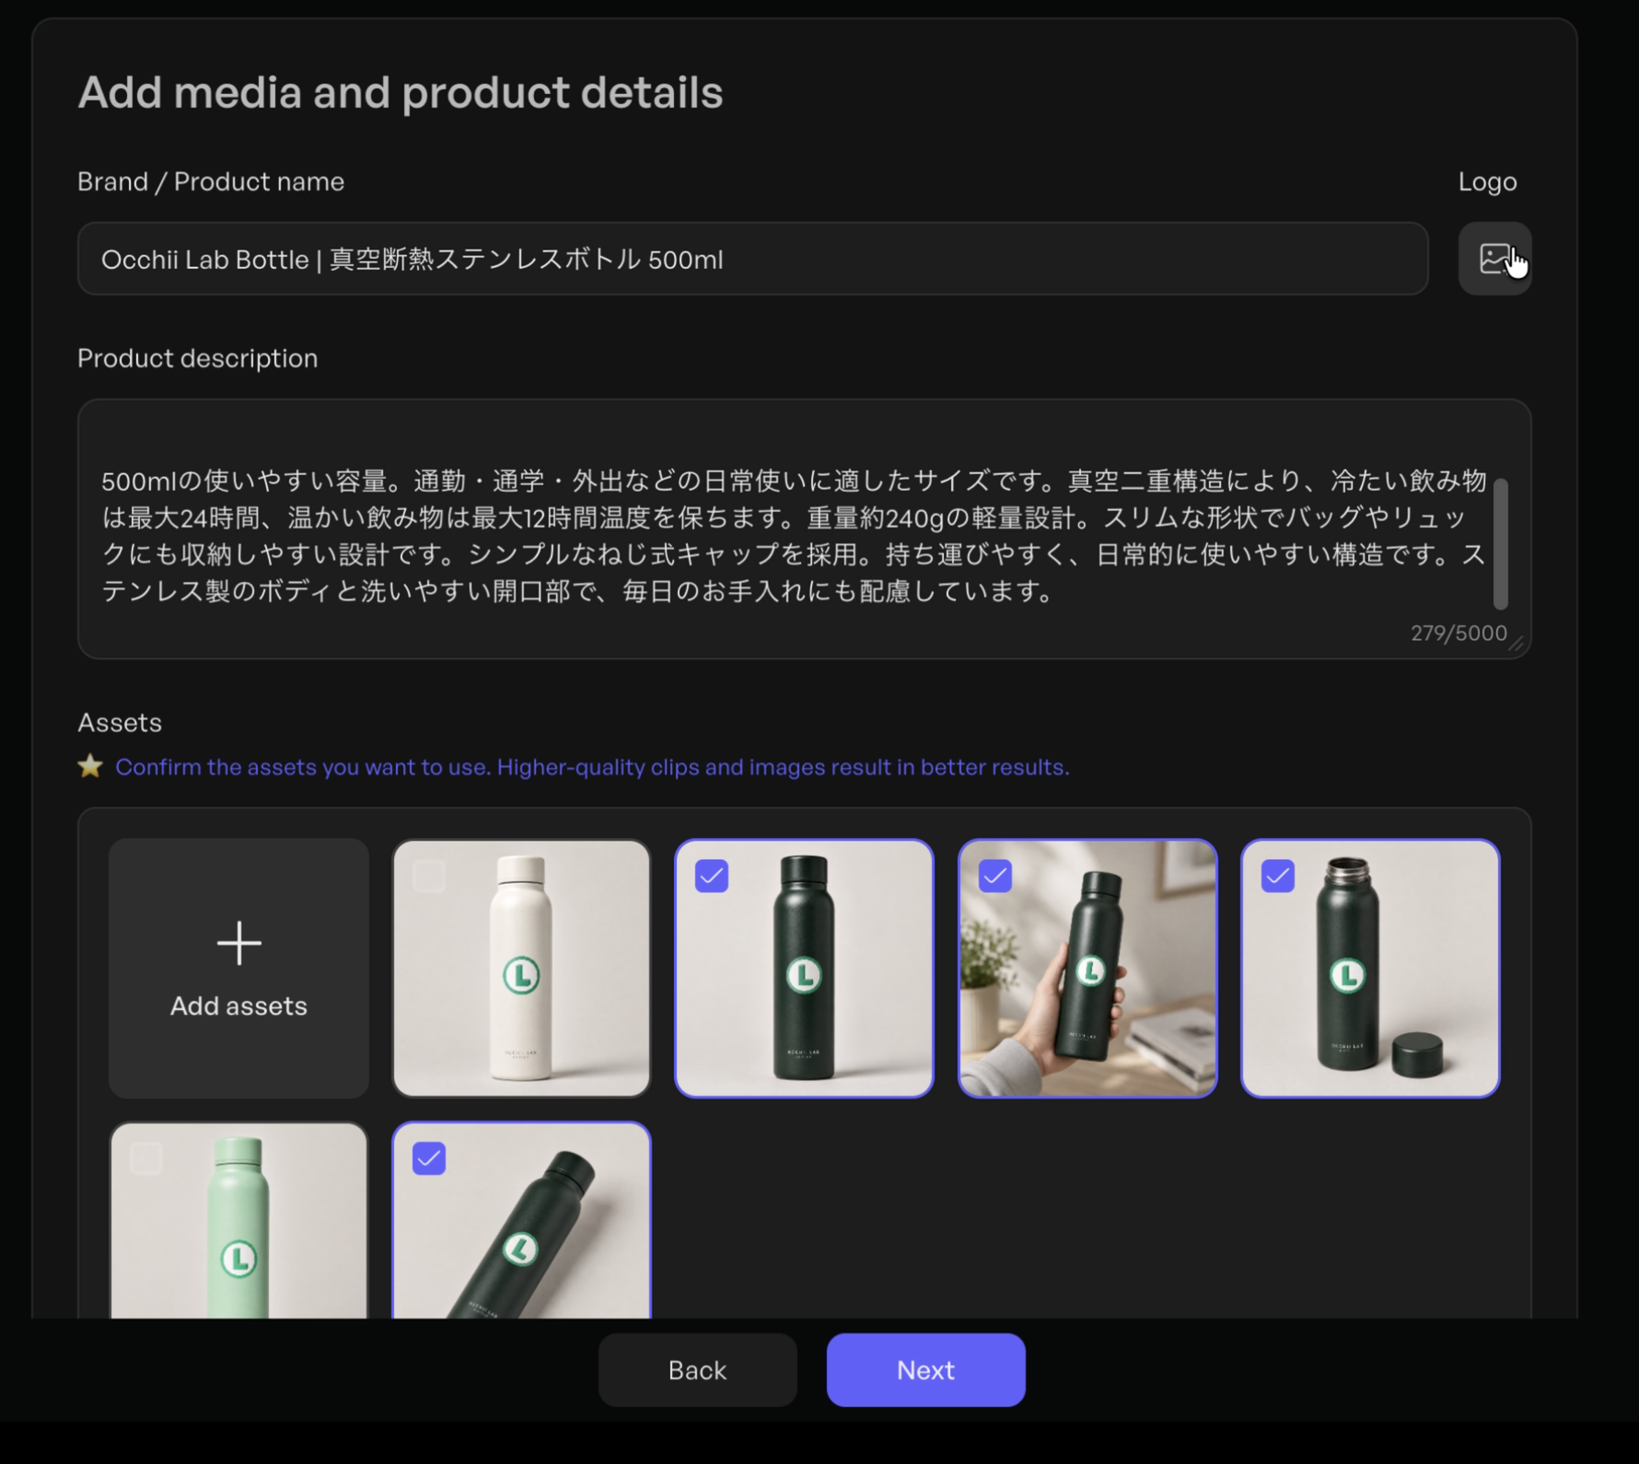This screenshot has height=1464, width=1639.
Task: Select dark bottle standing thumbnail
Action: pyautogui.click(x=804, y=968)
